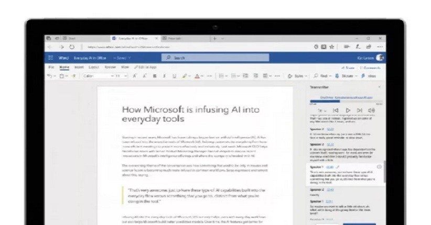The width and height of the screenshot is (431, 225).
Task: Toggle Italic formatting
Action: pos(164,76)
